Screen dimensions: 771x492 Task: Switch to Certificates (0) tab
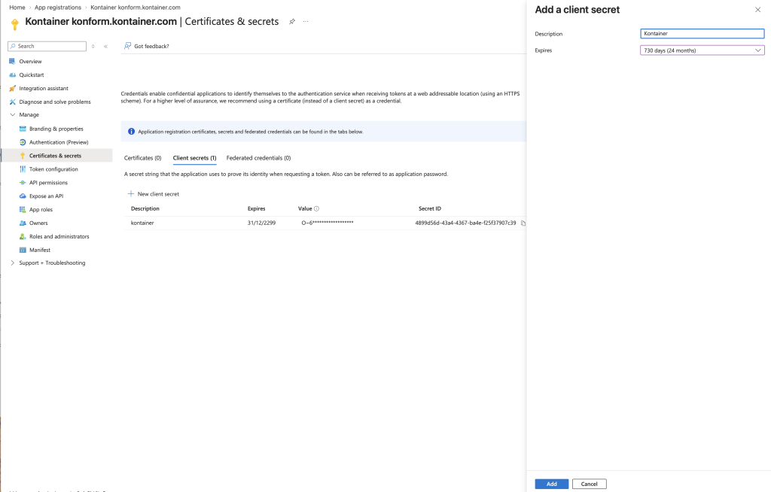(142, 158)
